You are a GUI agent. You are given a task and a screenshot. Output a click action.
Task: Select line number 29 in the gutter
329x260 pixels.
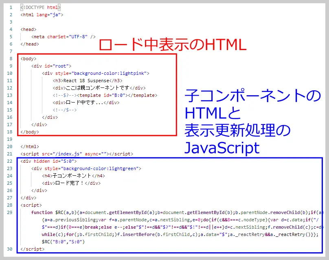click(x=10, y=213)
